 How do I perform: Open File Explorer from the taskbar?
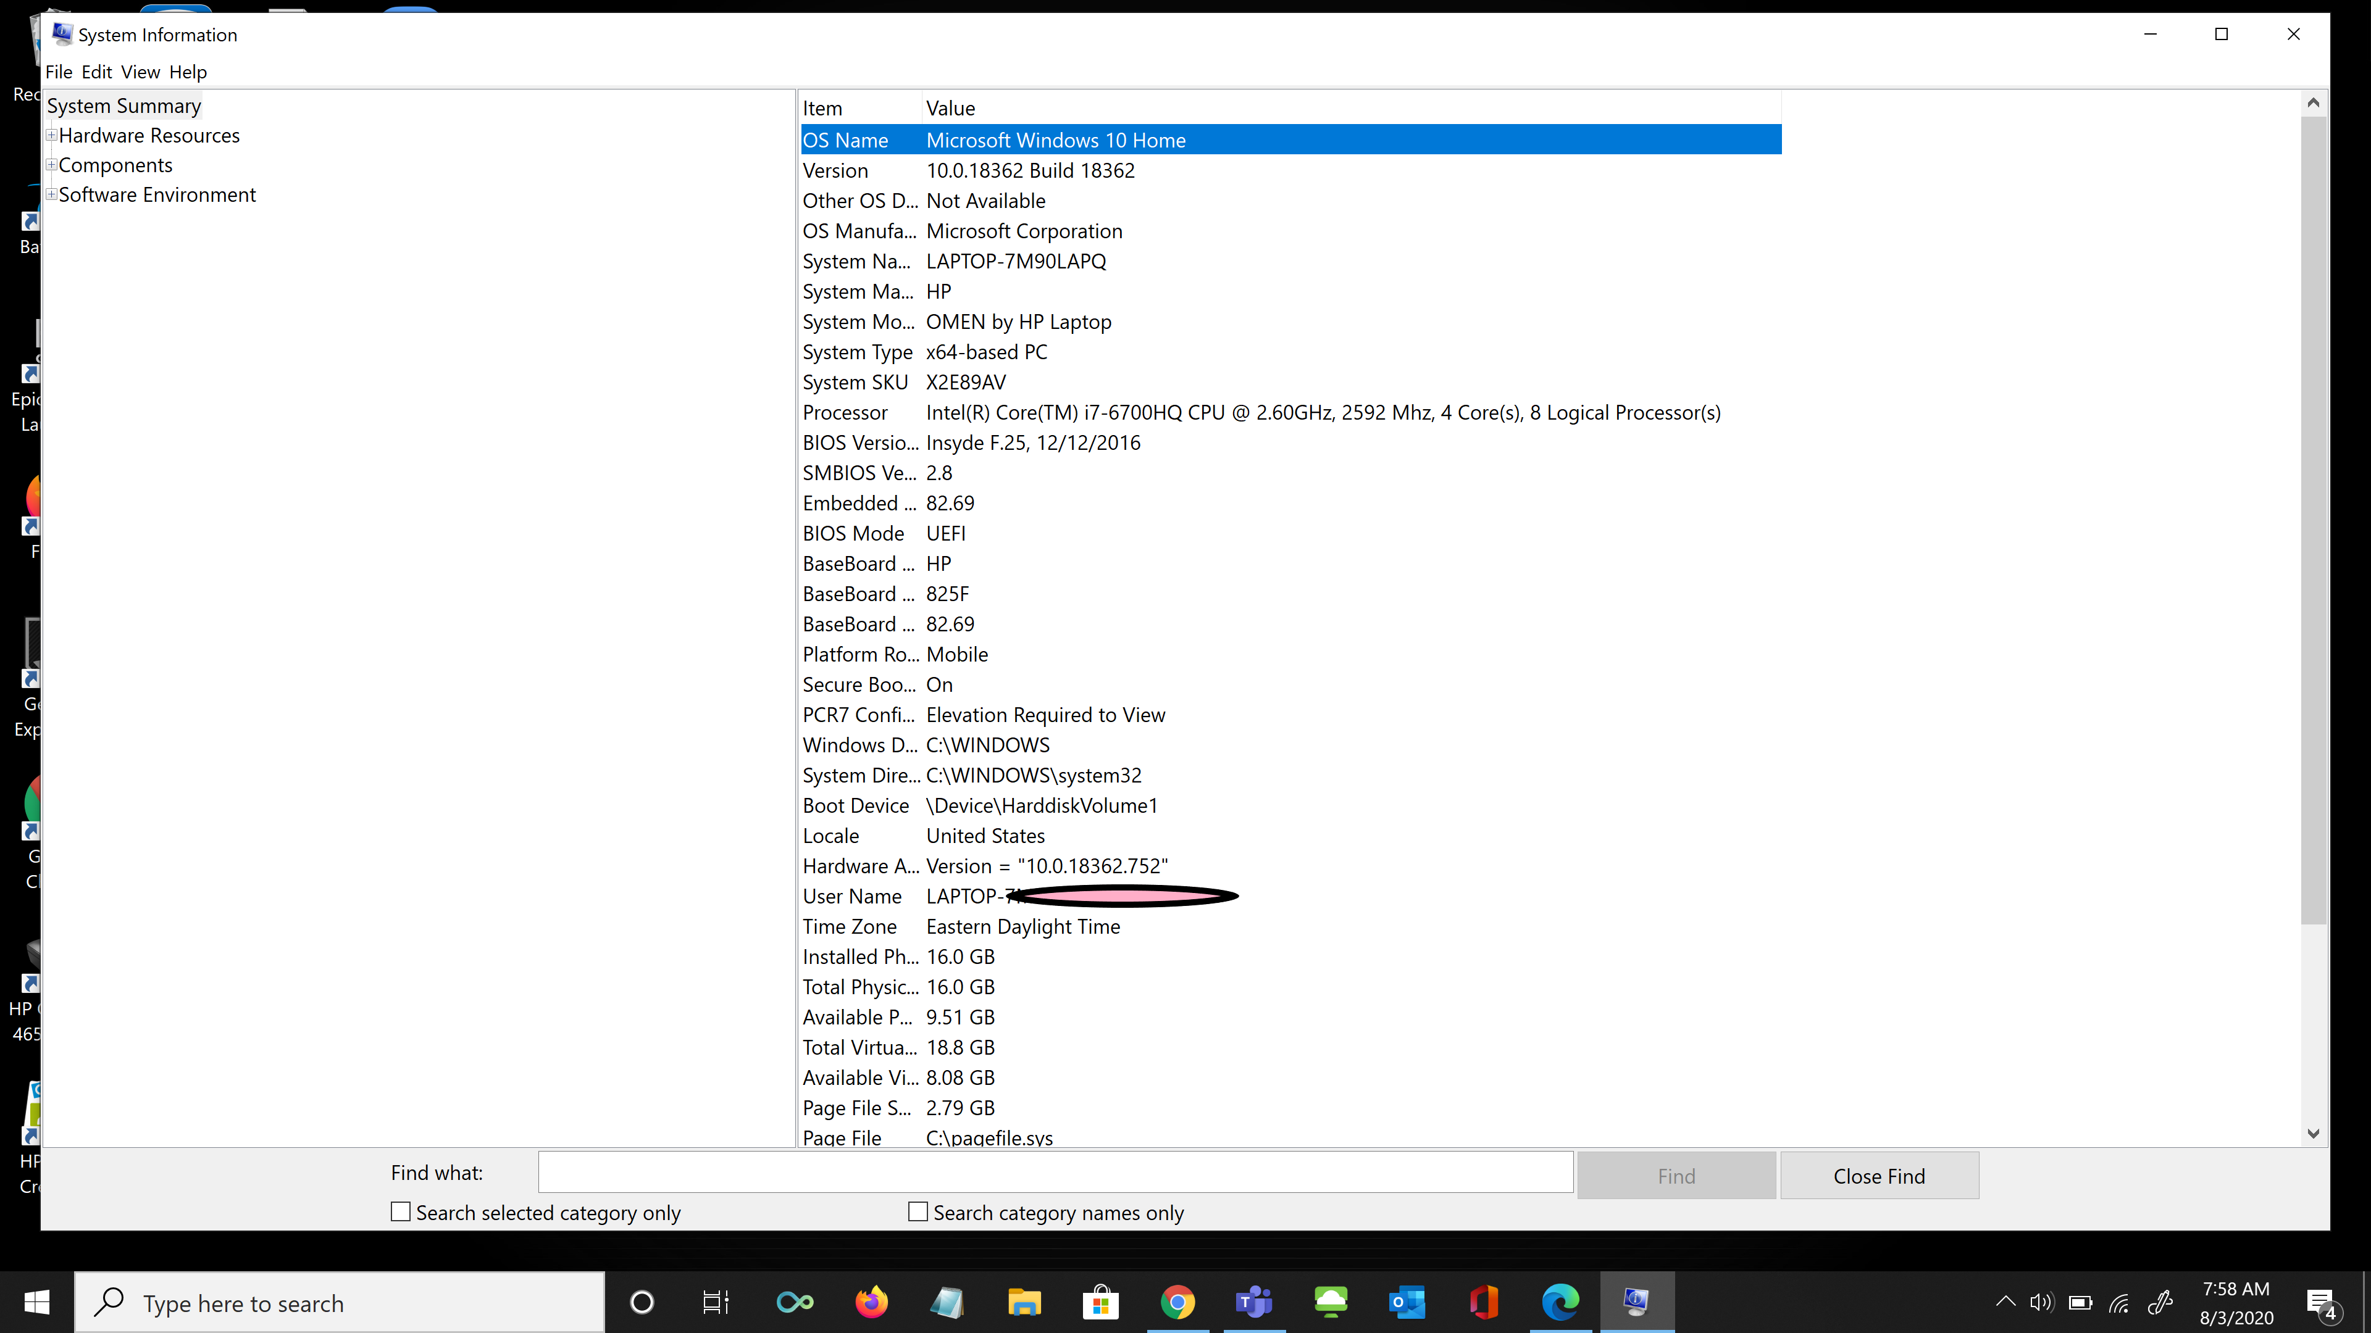tap(1024, 1302)
